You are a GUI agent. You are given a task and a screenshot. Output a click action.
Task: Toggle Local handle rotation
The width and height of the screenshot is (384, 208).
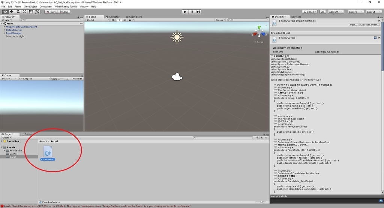coord(64,12)
